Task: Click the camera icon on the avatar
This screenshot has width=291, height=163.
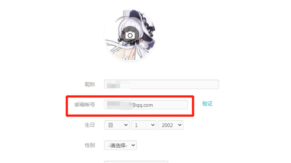Action: 130,35
